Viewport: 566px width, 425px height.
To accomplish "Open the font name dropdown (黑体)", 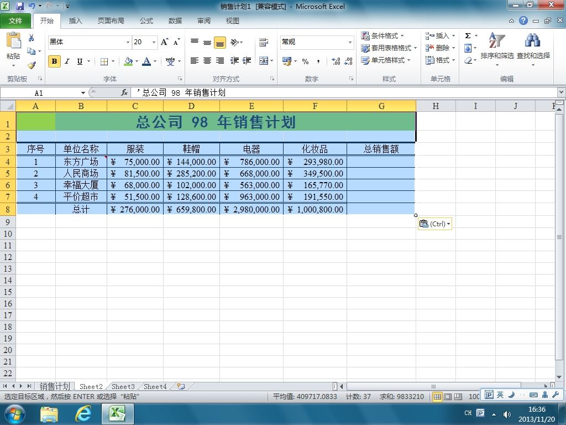I will [x=128, y=42].
